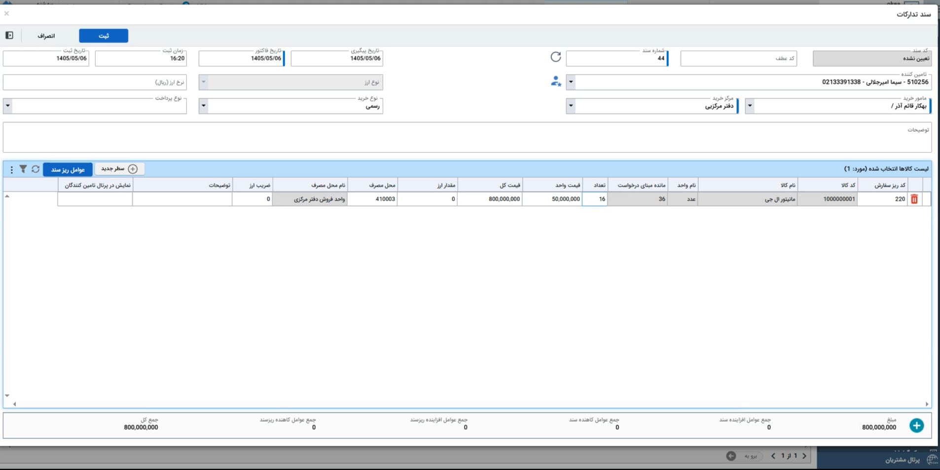
Task: Click the grid scroll up arrow
Action: [x=7, y=196]
